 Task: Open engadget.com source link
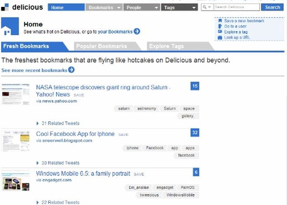click(x=57, y=180)
